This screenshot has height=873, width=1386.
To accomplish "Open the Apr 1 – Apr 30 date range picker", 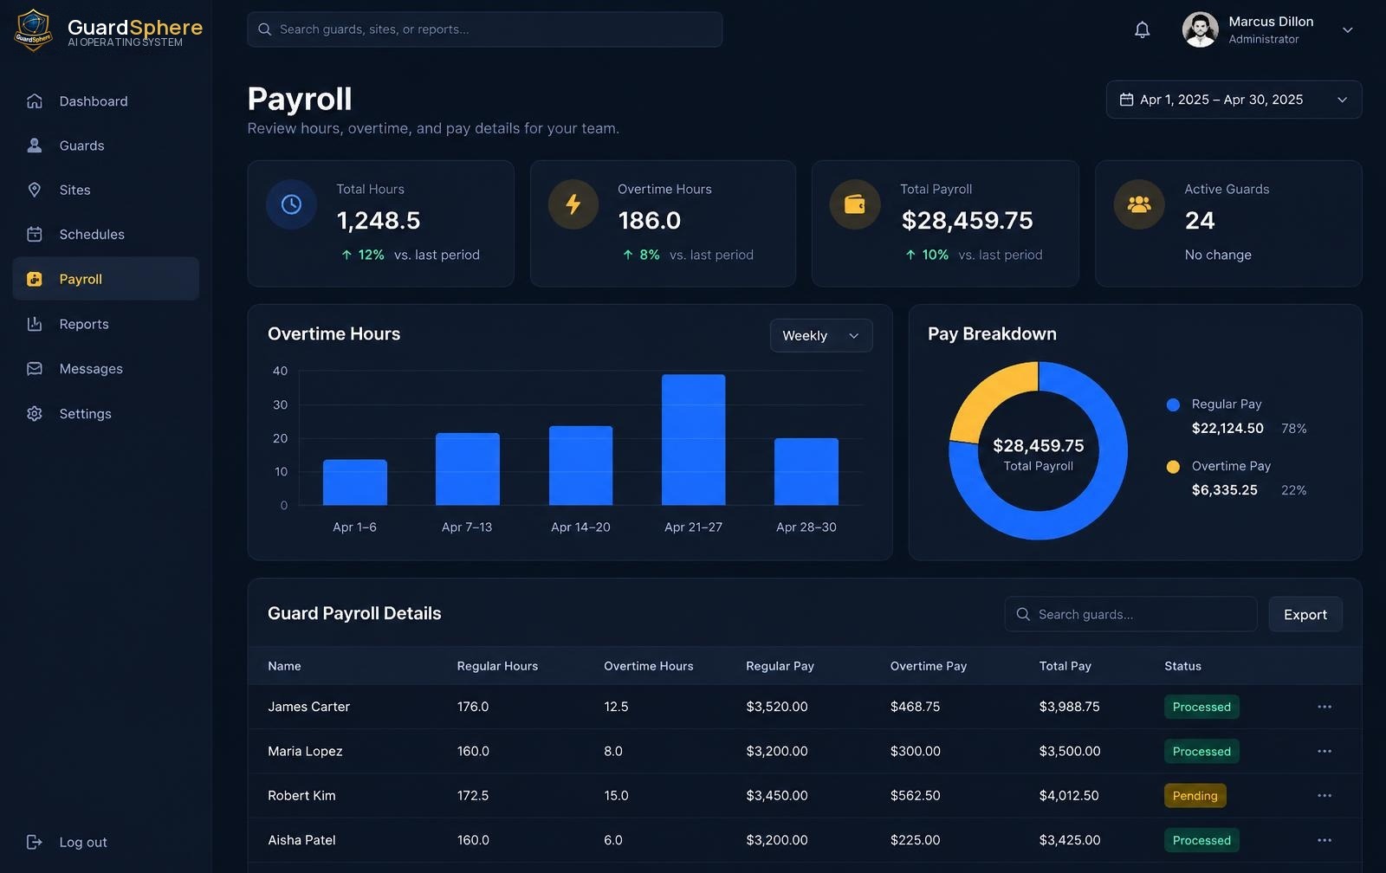I will click(1234, 100).
